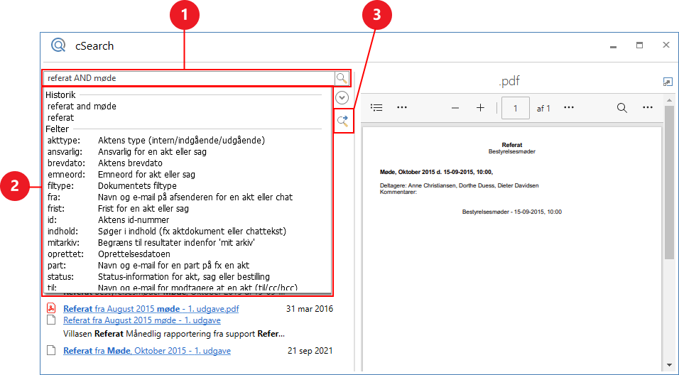Open more options beside the contents list icon
Image resolution: width=679 pixels, height=375 pixels.
click(402, 108)
